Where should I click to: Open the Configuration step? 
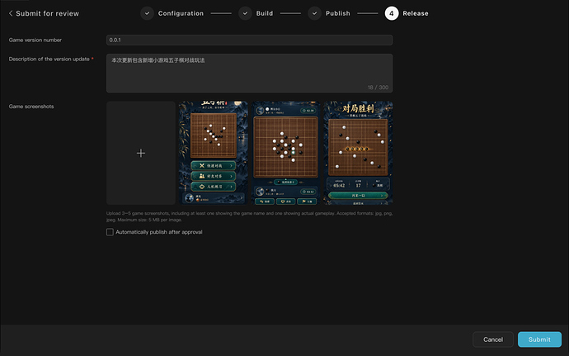point(181,13)
